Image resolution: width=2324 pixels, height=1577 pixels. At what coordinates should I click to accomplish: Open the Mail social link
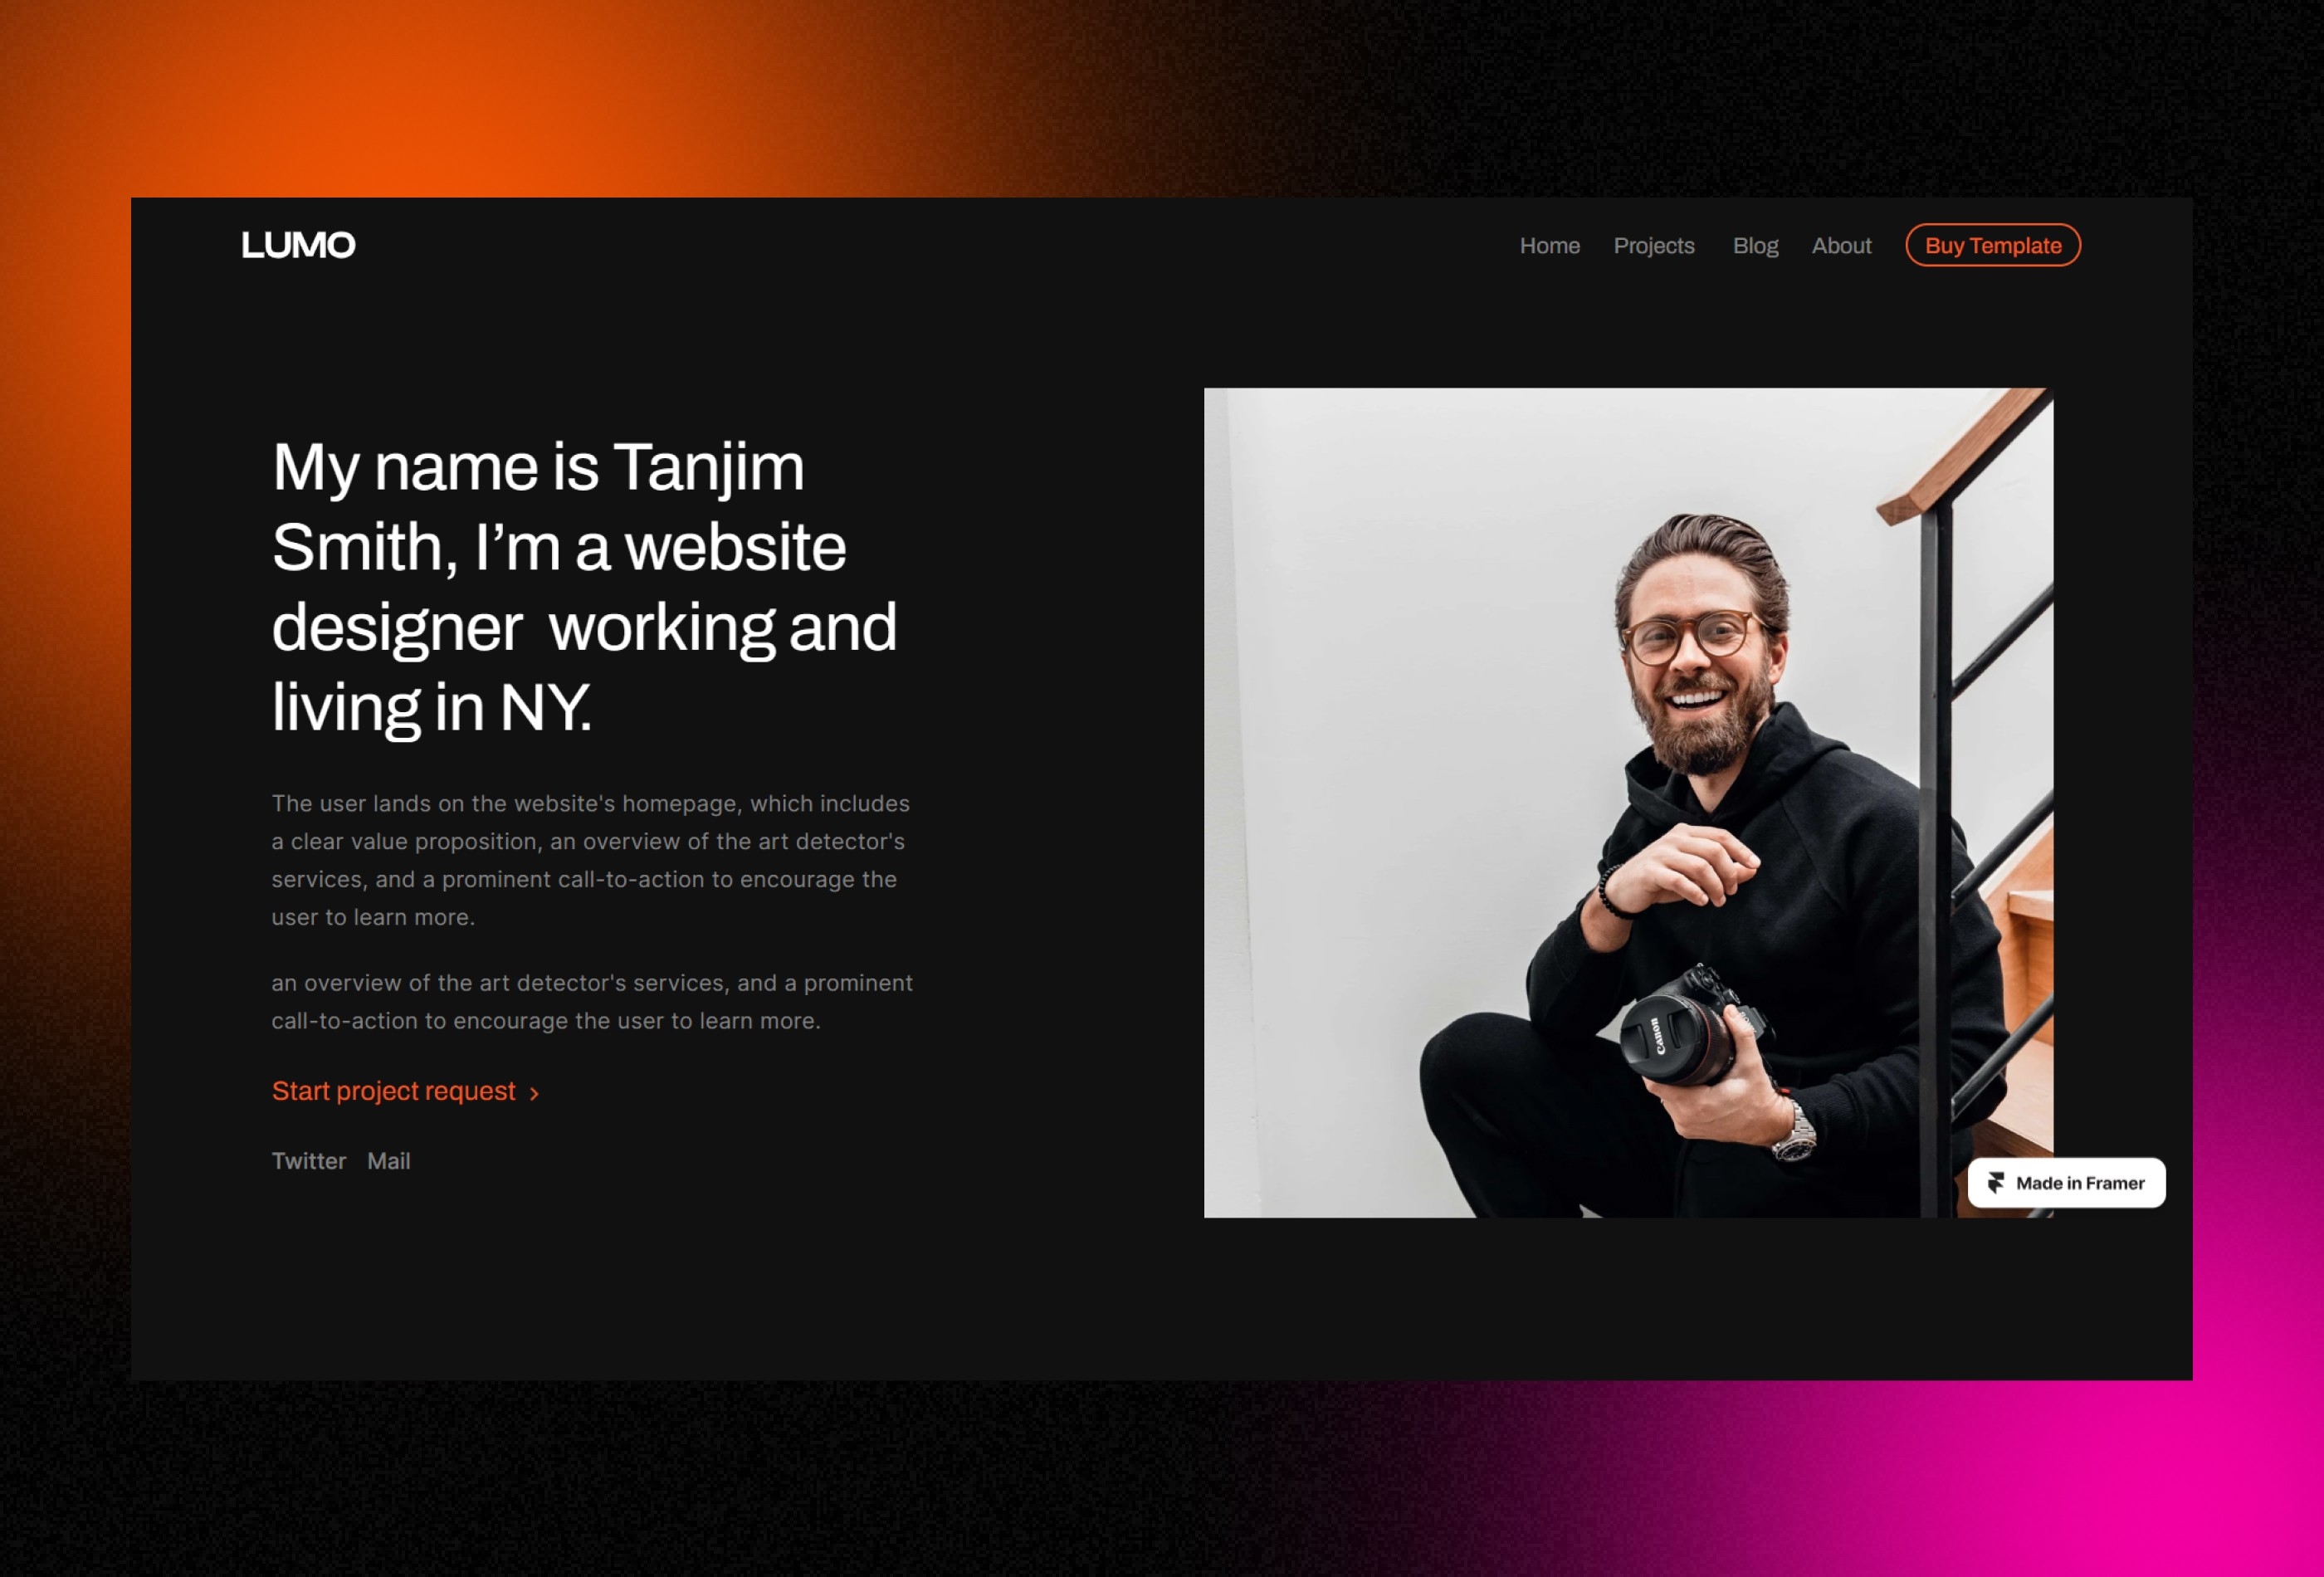coord(387,1160)
